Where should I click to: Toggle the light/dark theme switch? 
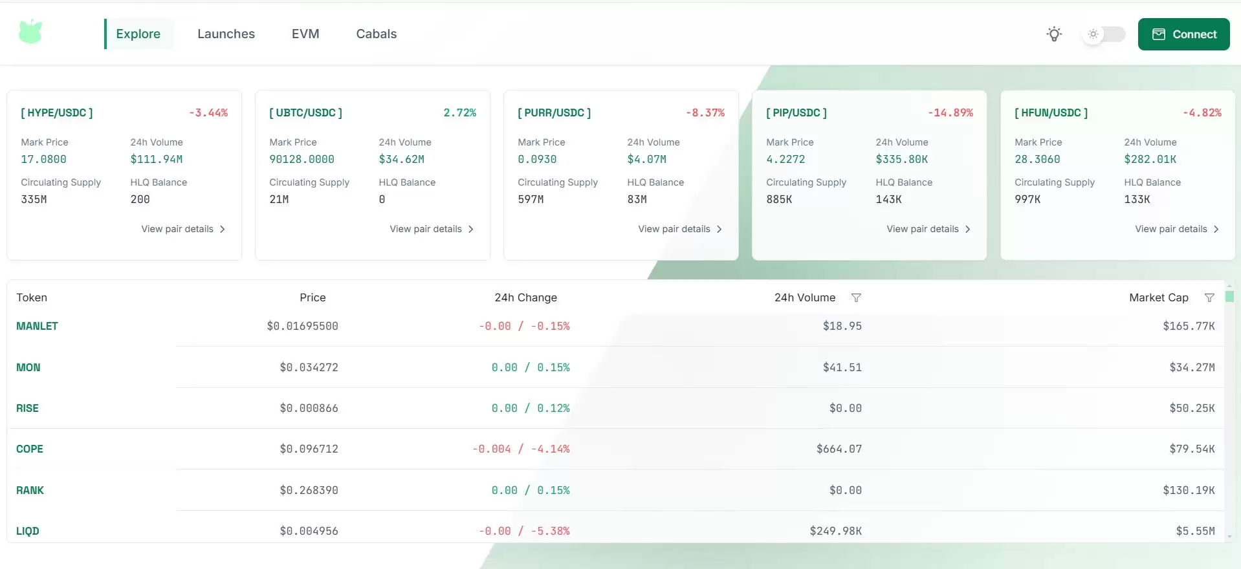pyautogui.click(x=1104, y=34)
